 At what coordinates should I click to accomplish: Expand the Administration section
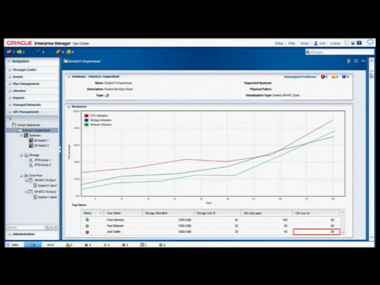[x=10, y=234]
